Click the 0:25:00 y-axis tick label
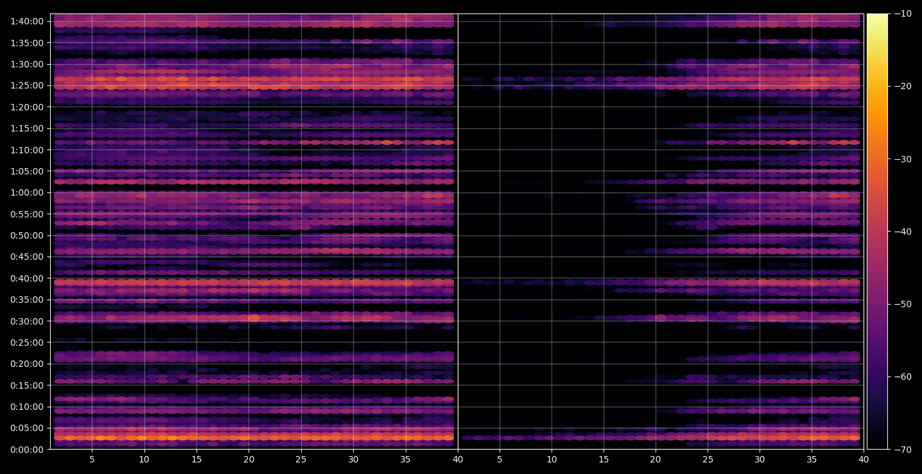 click(26, 343)
